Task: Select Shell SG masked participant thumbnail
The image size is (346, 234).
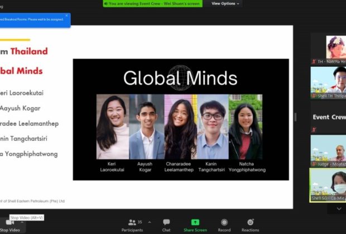Action: click(328, 185)
